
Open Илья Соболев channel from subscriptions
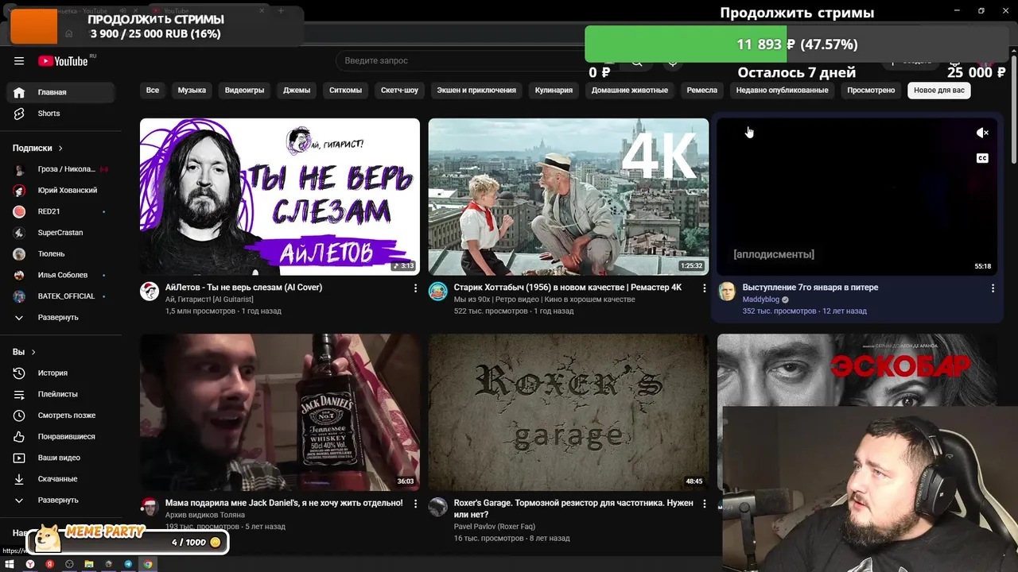(x=60, y=275)
